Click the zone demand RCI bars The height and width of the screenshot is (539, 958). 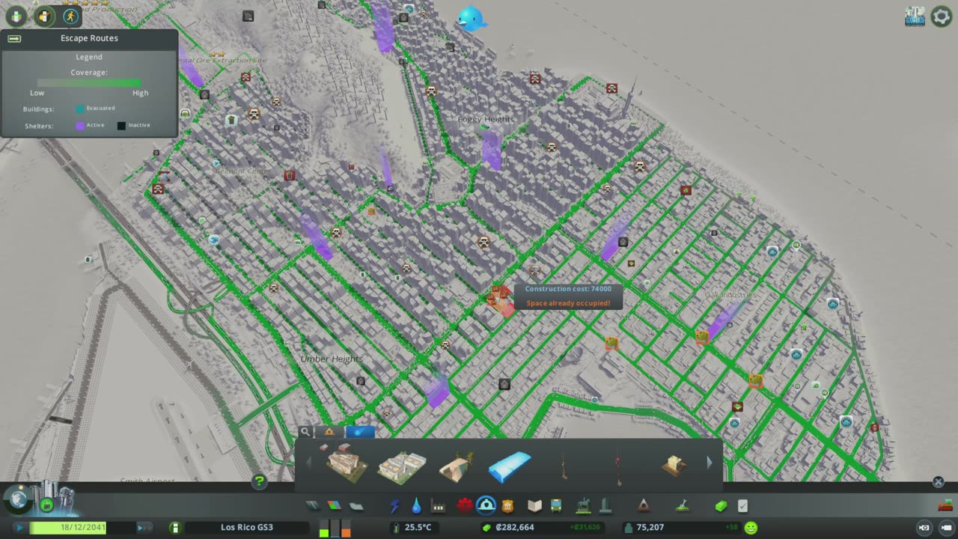(x=335, y=528)
